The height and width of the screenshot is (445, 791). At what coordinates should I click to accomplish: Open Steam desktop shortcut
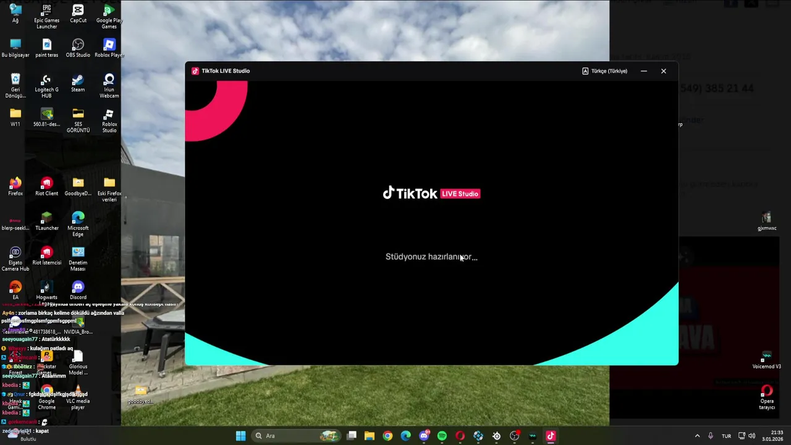(x=78, y=83)
